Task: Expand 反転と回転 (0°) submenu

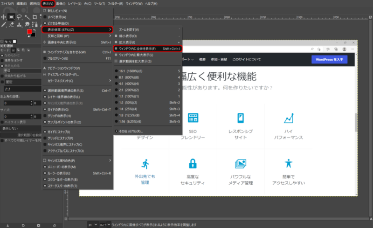Action: click(77, 36)
